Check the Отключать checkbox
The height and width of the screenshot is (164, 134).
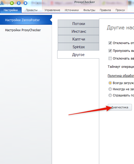pos(110,58)
